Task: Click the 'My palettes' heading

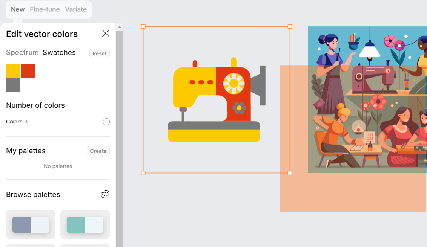Action: click(26, 151)
